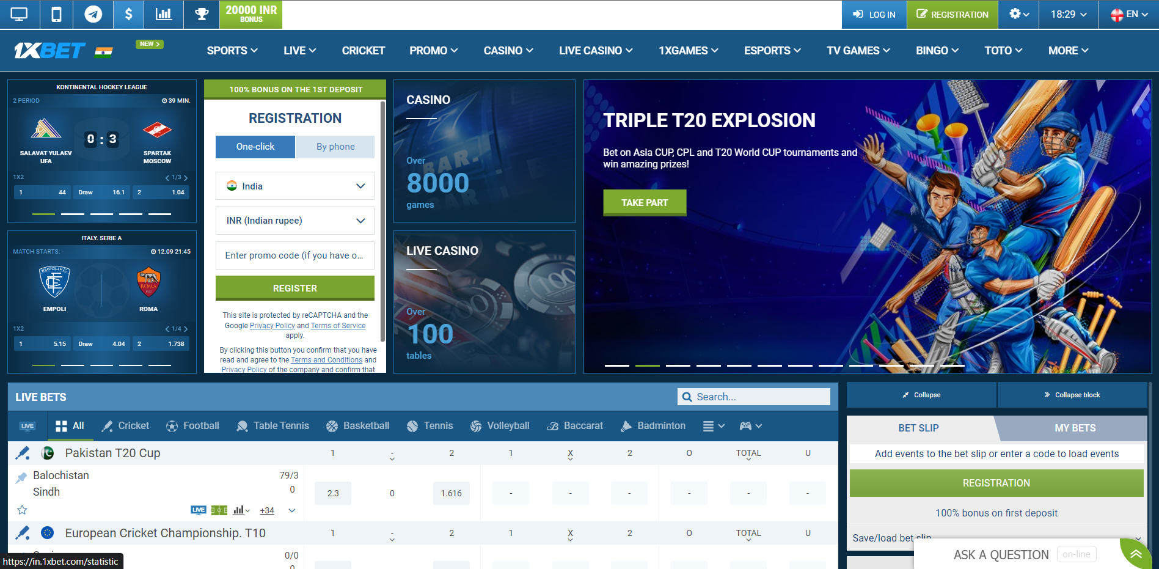Switch to the MY BETS tab
The image size is (1159, 569).
[1075, 428]
